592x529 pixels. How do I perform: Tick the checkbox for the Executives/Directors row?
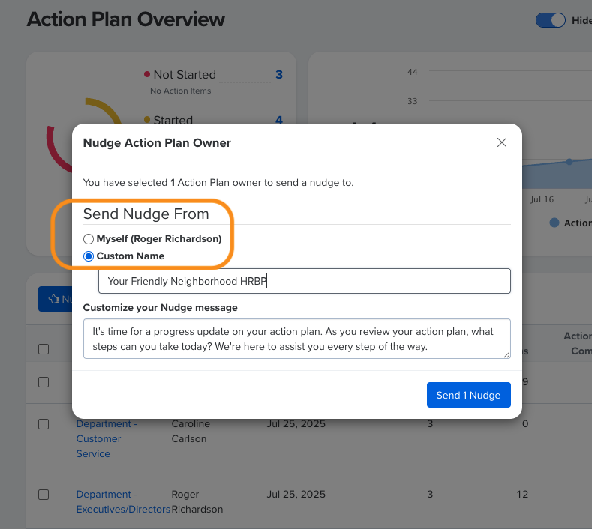pyautogui.click(x=44, y=495)
